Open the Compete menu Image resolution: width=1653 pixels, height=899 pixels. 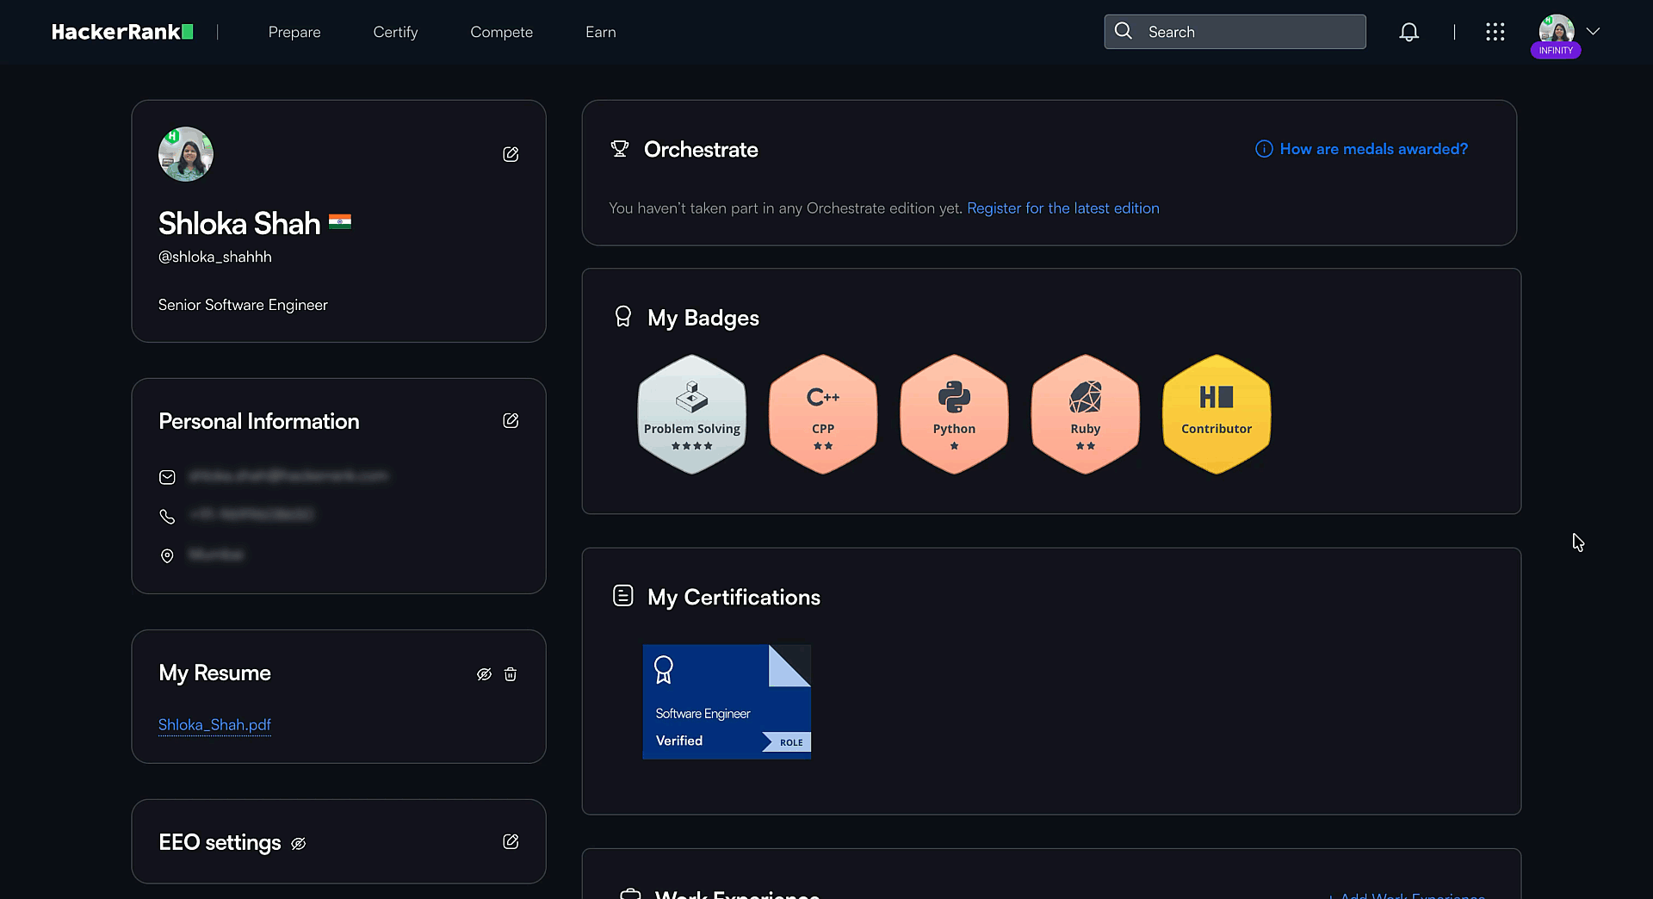coord(501,32)
